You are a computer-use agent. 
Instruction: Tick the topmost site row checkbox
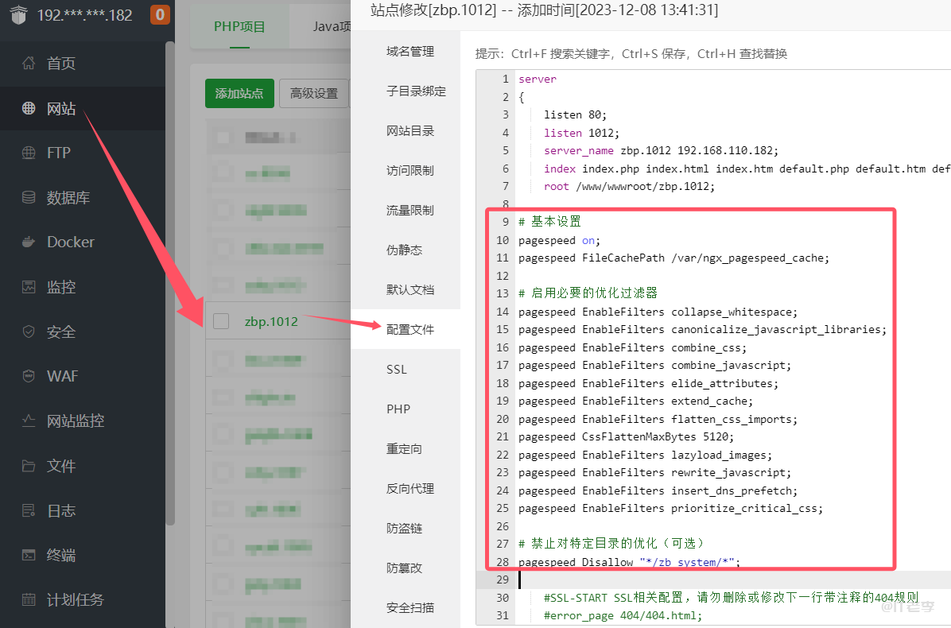tap(223, 136)
